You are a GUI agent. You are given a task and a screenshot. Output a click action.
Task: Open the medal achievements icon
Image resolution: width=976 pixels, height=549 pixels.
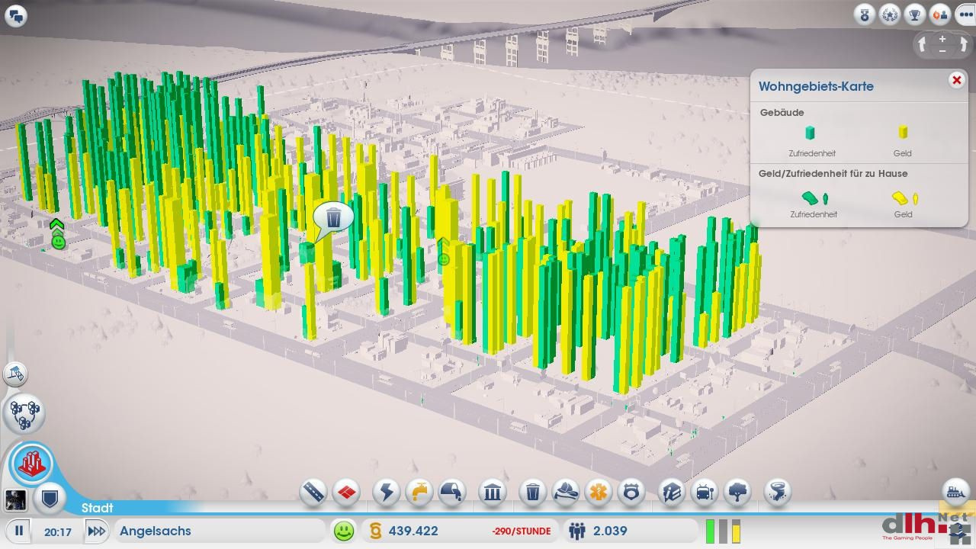click(x=865, y=14)
